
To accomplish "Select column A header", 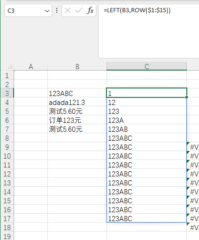I will point(31,66).
